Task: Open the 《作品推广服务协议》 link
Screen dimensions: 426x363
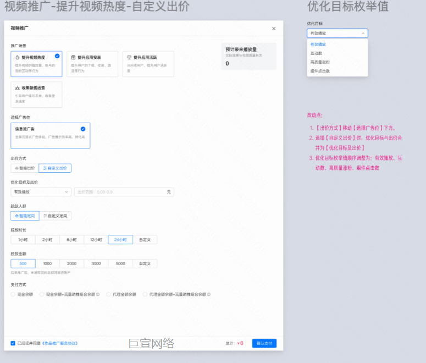Action: pyautogui.click(x=60, y=343)
